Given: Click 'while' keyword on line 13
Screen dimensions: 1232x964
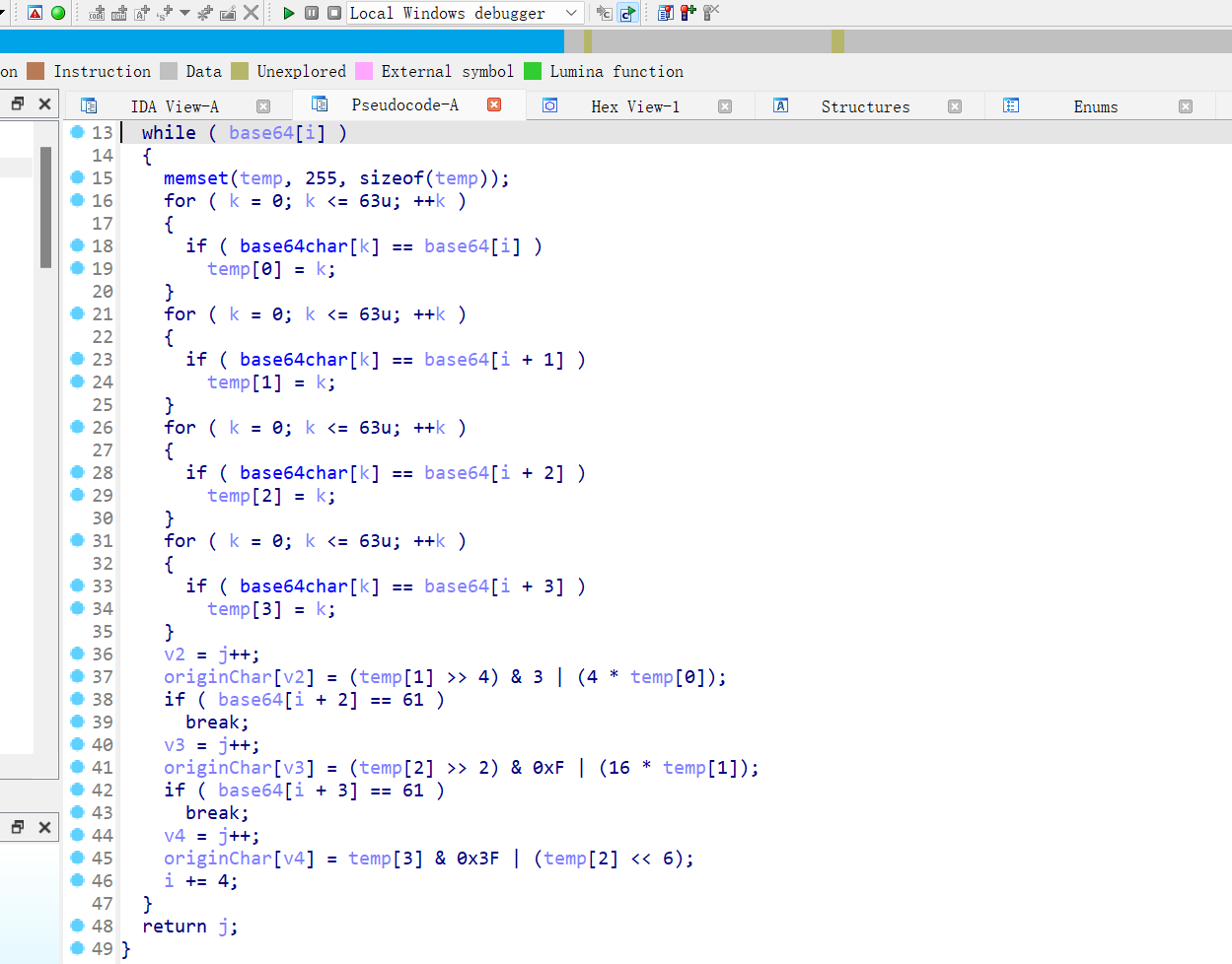Looking at the screenshot, I should coord(169,133).
